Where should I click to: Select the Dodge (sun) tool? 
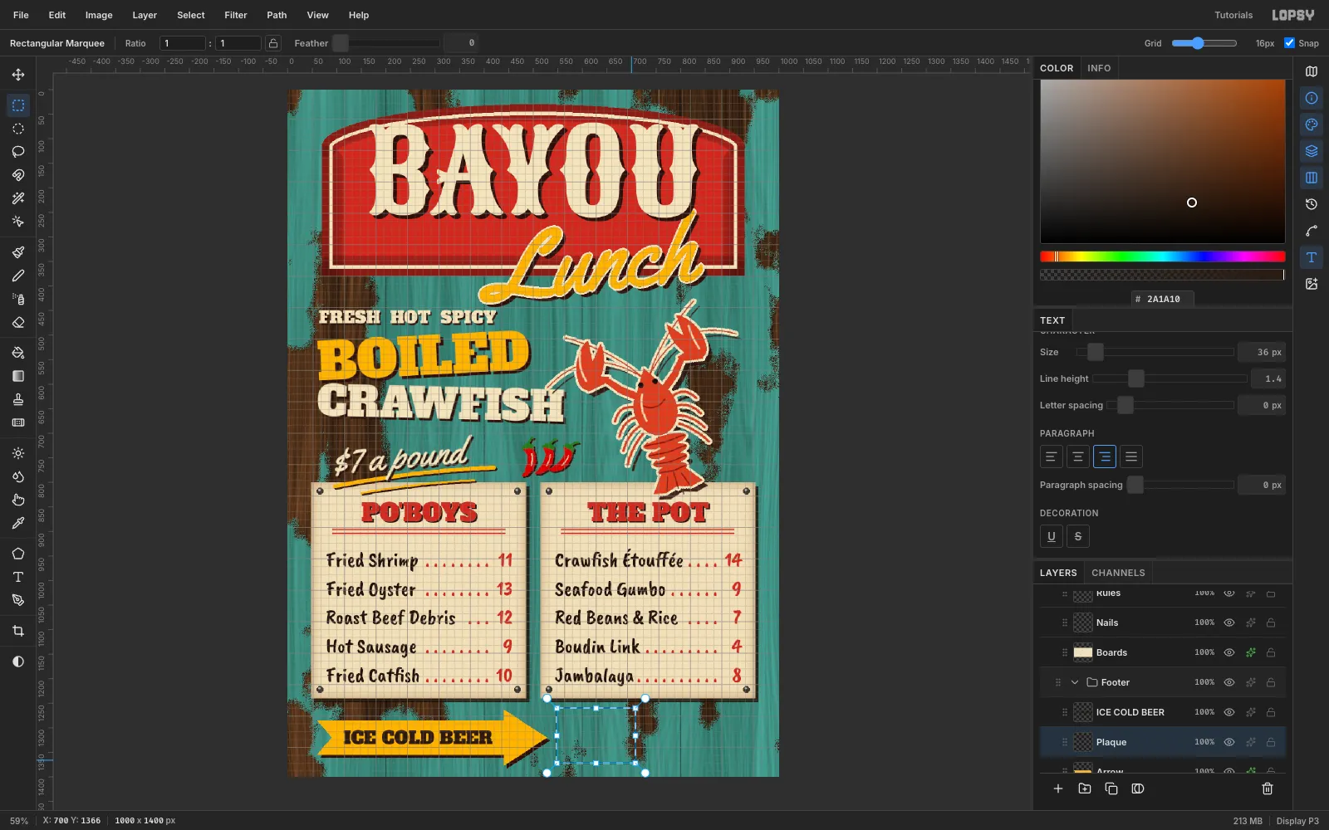pyautogui.click(x=18, y=453)
